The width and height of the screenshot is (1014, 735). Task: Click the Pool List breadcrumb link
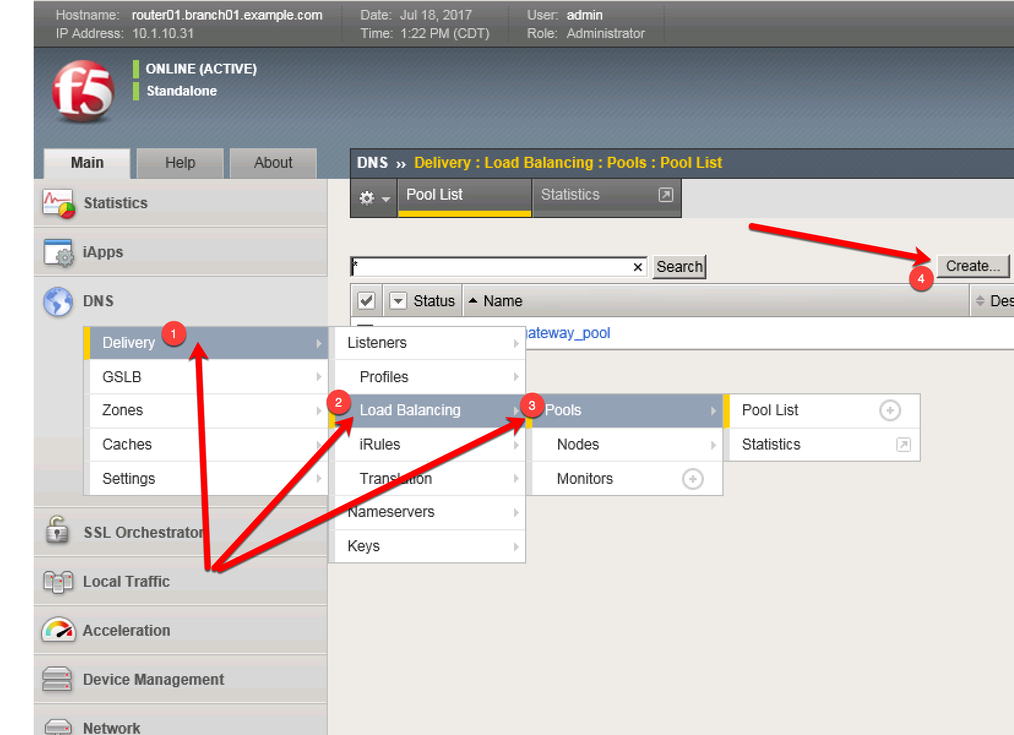click(691, 163)
